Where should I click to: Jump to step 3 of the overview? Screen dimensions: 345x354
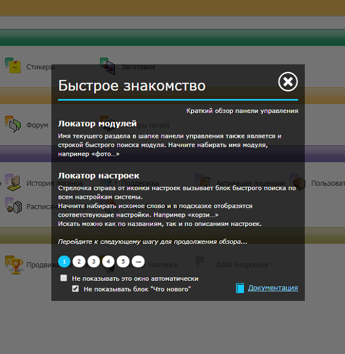94,261
